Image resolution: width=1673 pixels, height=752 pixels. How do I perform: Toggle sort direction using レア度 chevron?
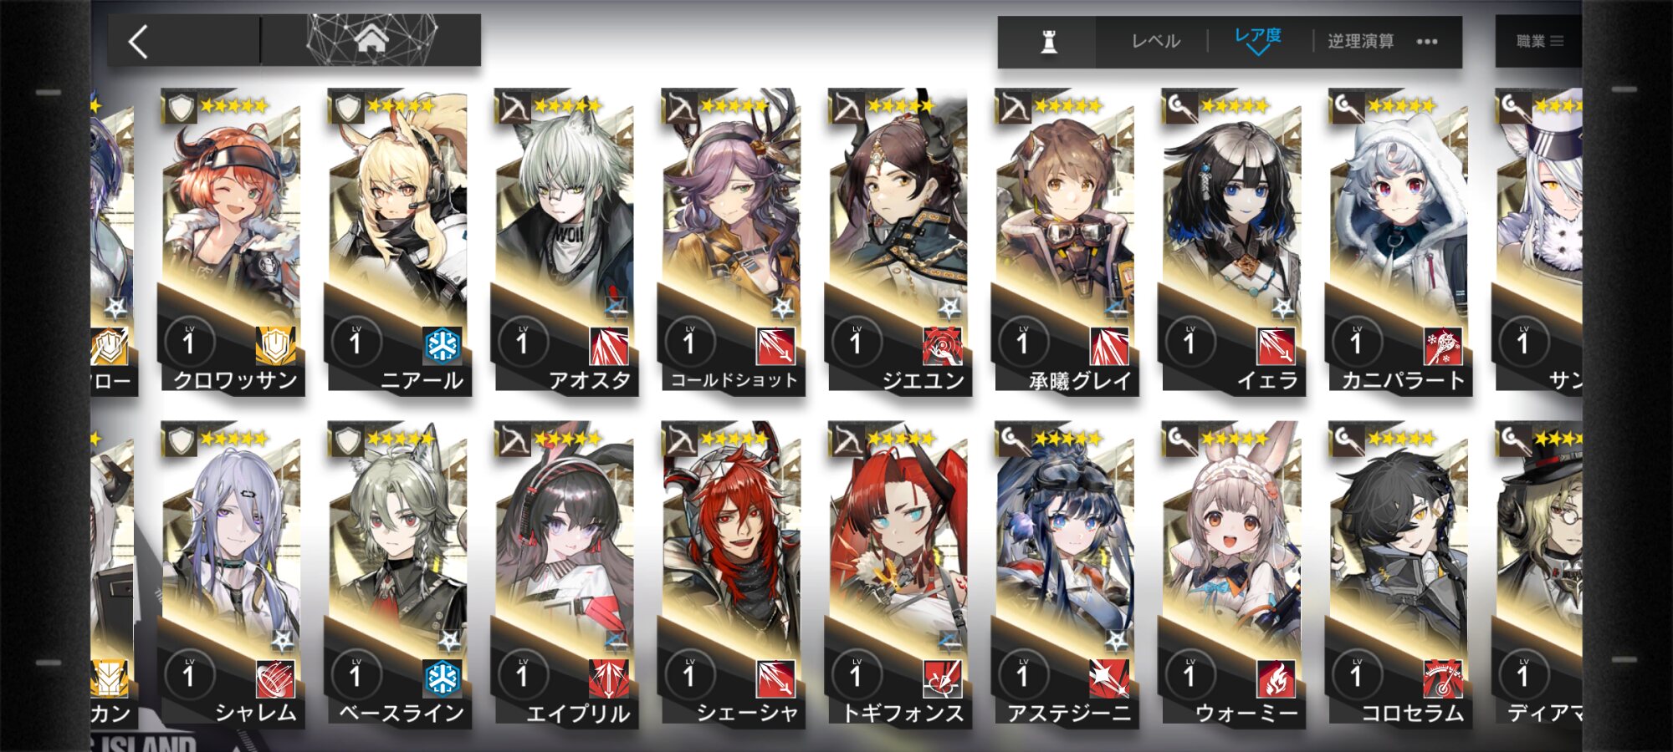tap(1257, 50)
